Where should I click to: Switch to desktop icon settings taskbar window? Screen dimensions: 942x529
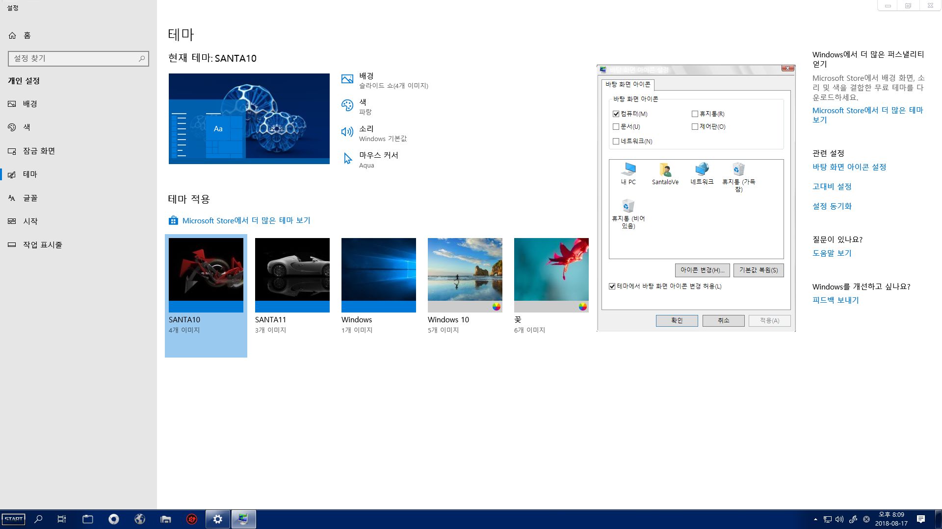pos(244,519)
